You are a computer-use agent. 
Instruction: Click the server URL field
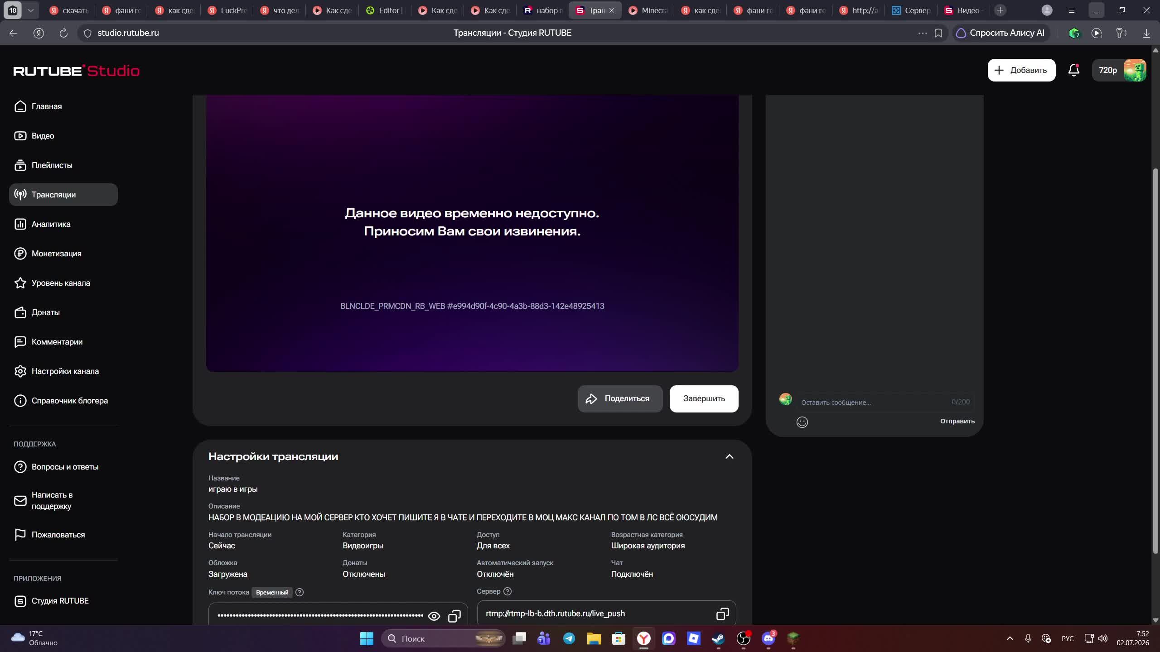click(x=606, y=613)
